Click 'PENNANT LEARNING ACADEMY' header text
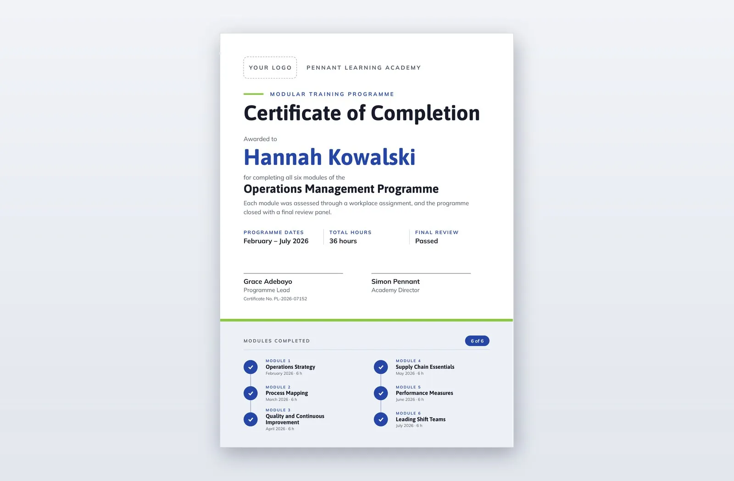The width and height of the screenshot is (734, 481). 364,67
